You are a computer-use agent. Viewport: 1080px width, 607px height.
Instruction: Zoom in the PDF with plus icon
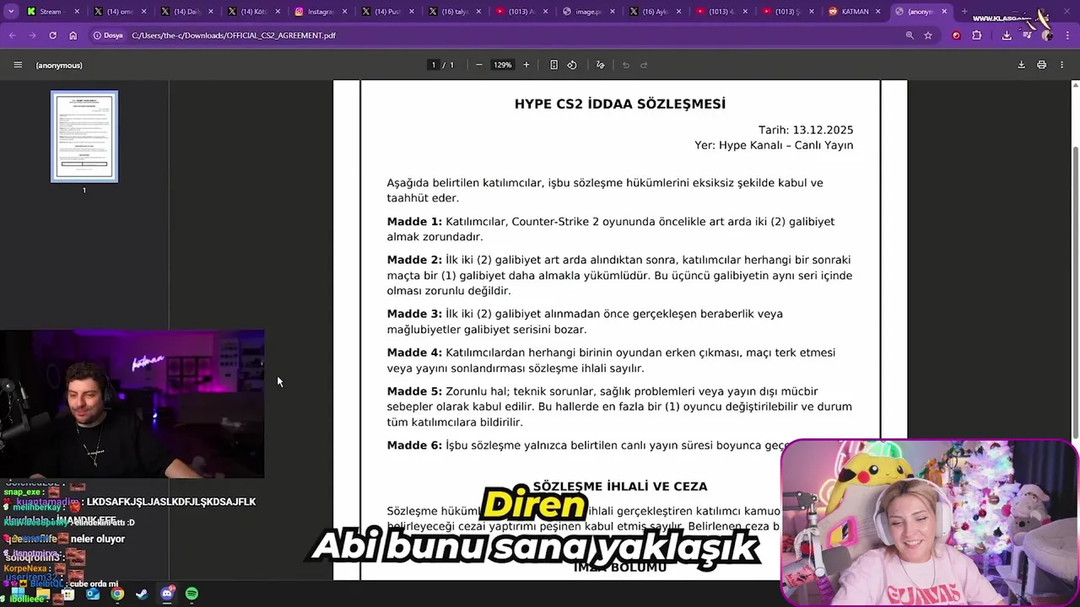526,65
